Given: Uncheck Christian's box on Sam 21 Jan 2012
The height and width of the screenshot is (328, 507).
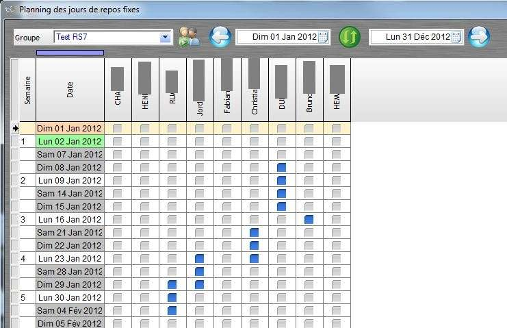Looking at the screenshot, I should [254, 232].
